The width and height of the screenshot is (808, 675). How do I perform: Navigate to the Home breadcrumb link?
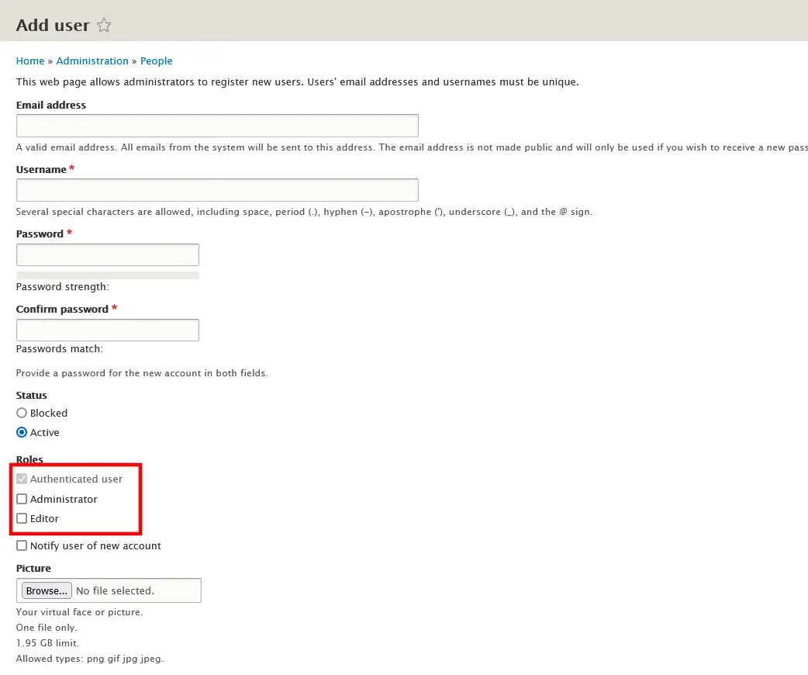pyautogui.click(x=29, y=61)
